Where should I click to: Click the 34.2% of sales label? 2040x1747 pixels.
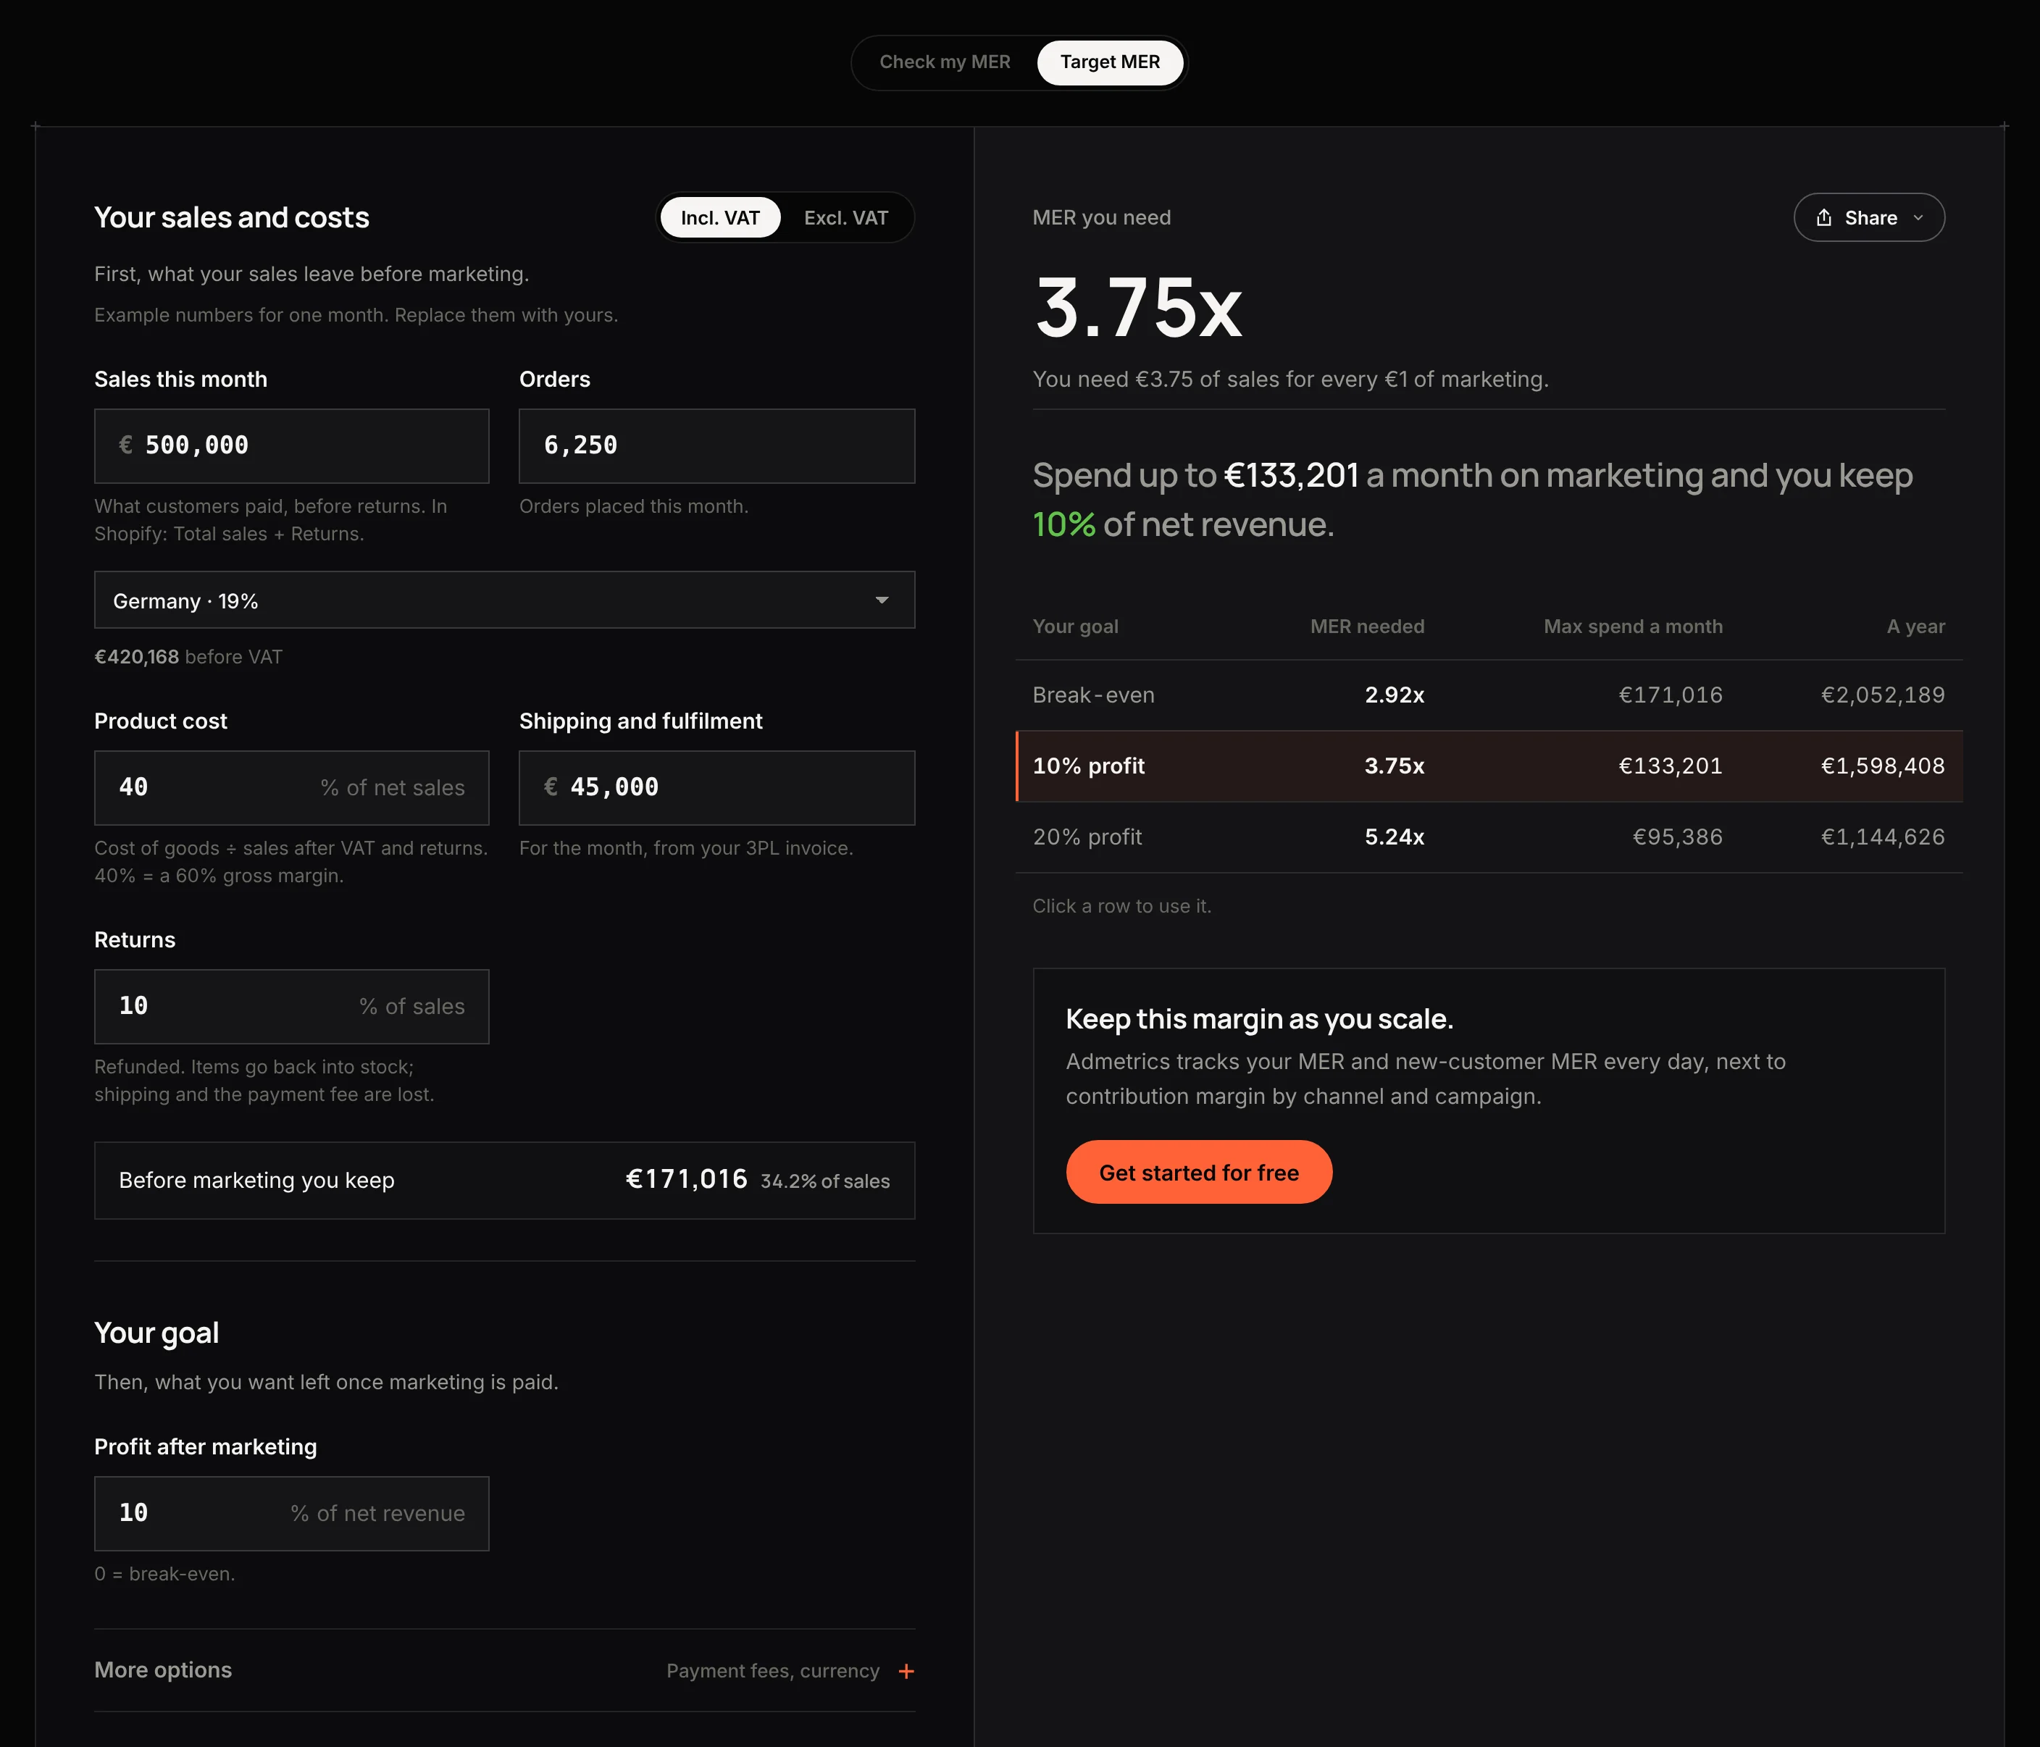tap(824, 1181)
